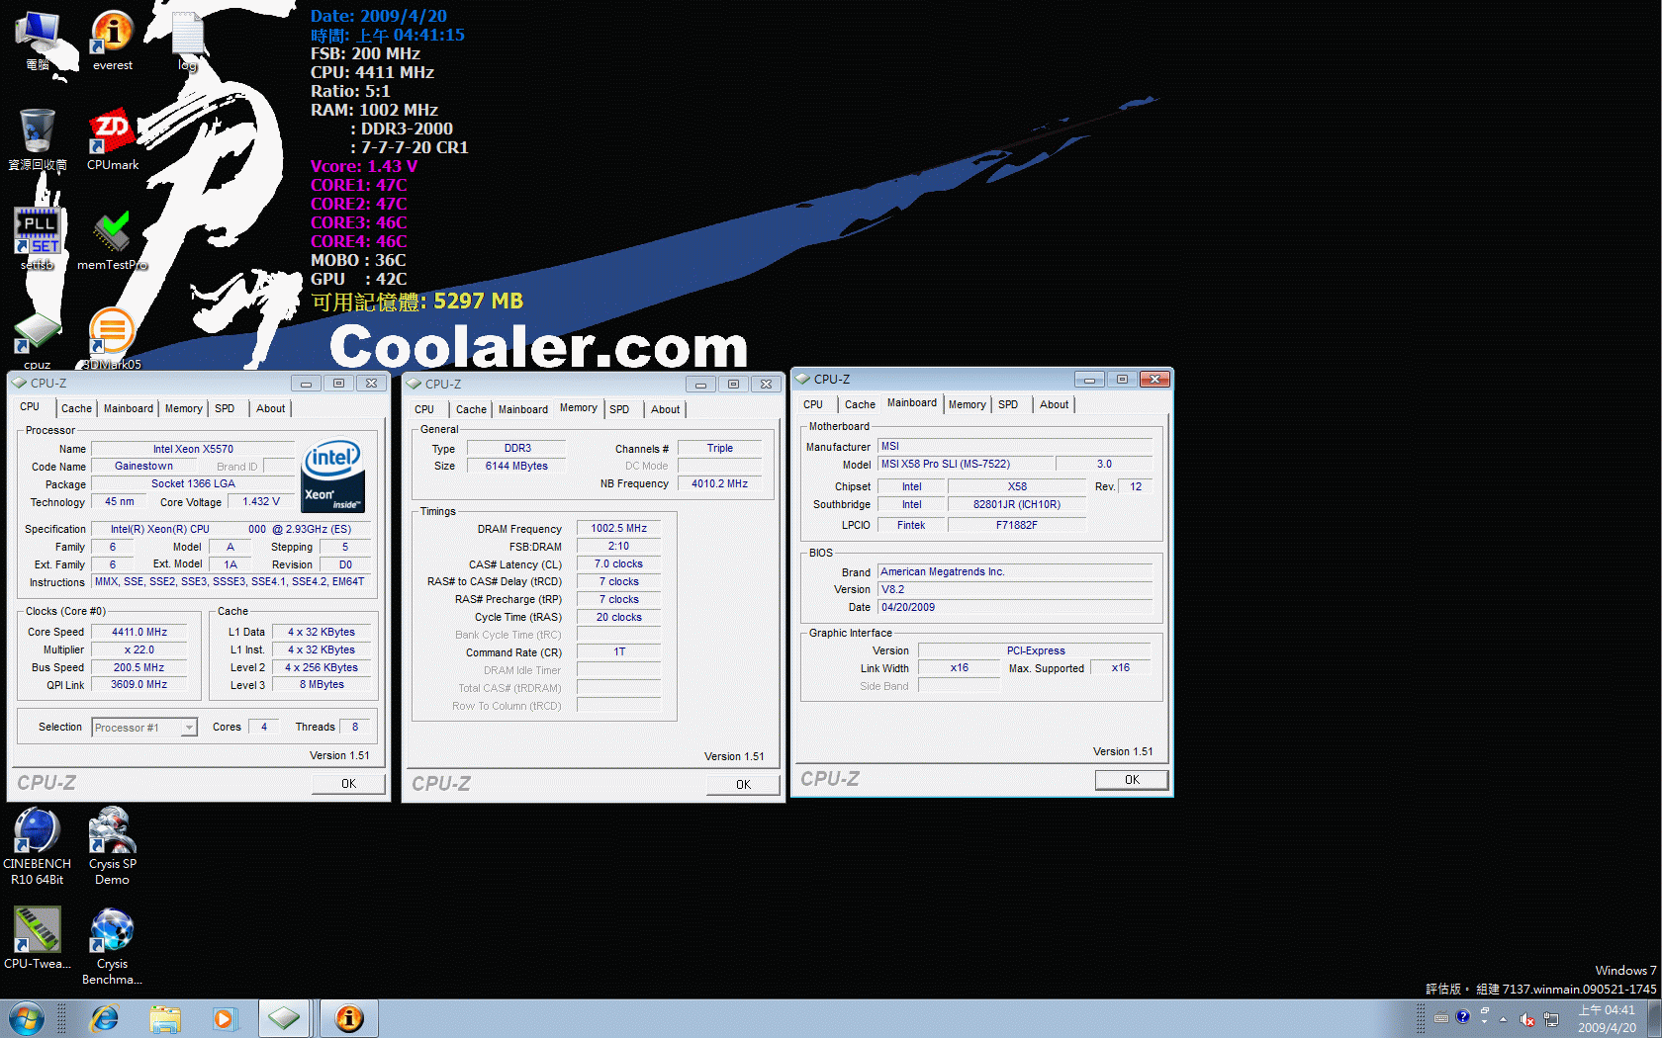This screenshot has height=1038, width=1662.
Task: Click OK in the left CPU-Z window
Action: (348, 784)
